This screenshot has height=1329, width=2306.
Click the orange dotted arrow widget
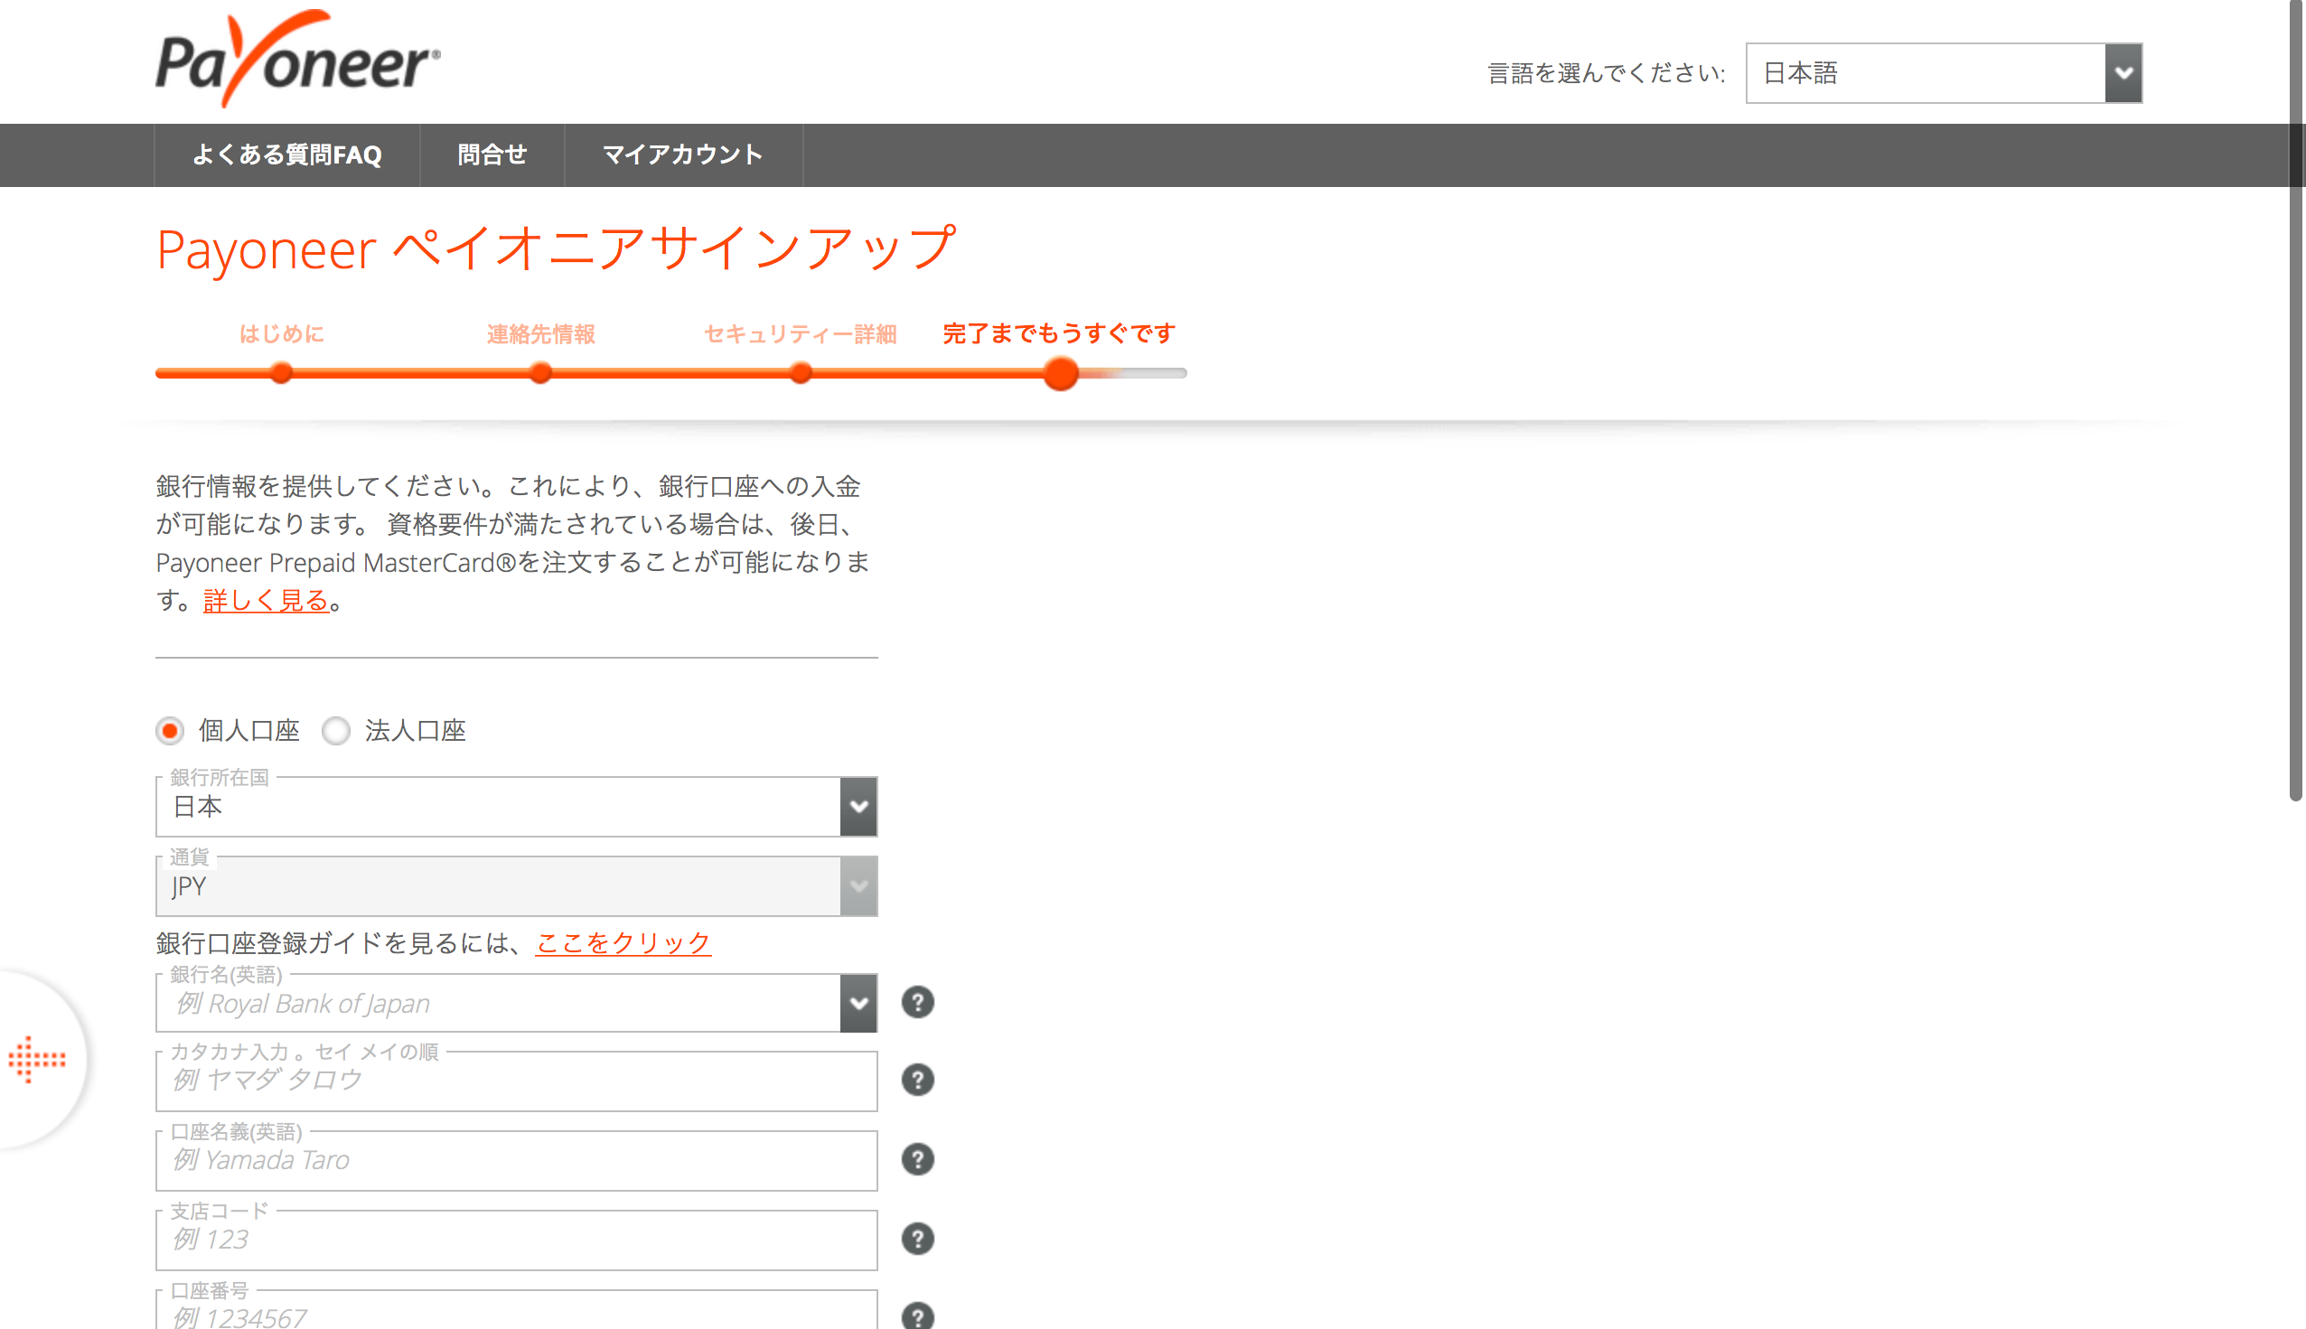(x=36, y=1059)
